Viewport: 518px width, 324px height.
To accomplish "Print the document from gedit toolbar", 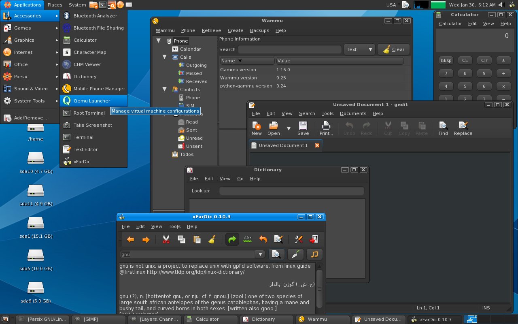I will (326, 128).
